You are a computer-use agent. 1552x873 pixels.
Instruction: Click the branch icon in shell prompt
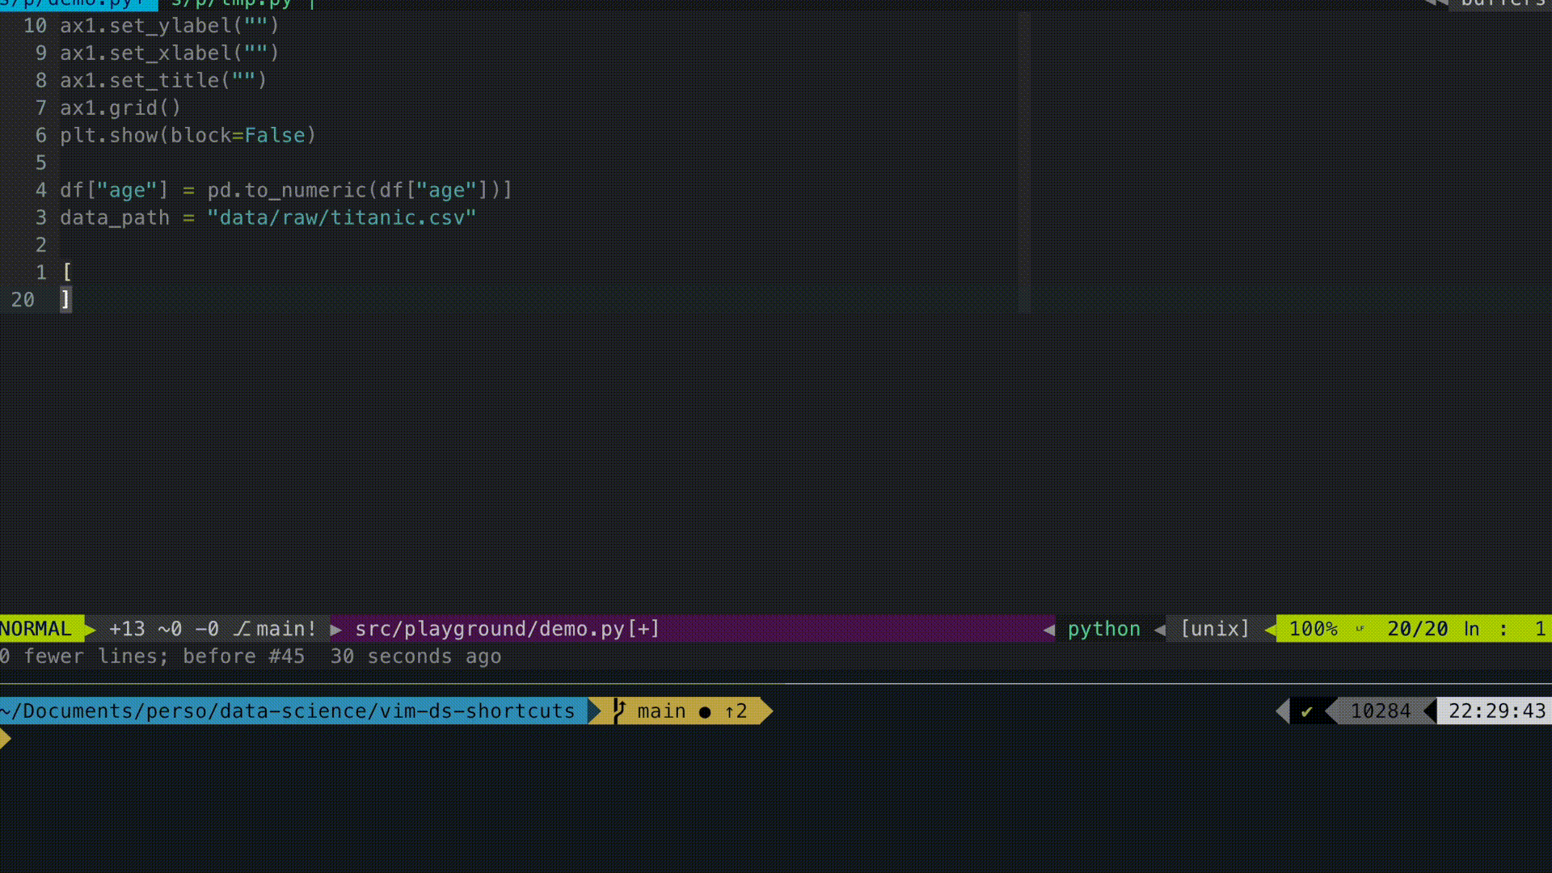point(619,711)
